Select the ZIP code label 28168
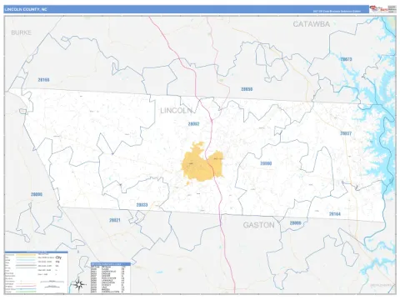The height and width of the screenshot is (300, 400). (43, 80)
